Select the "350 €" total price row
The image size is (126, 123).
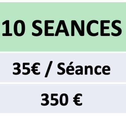[63, 98]
